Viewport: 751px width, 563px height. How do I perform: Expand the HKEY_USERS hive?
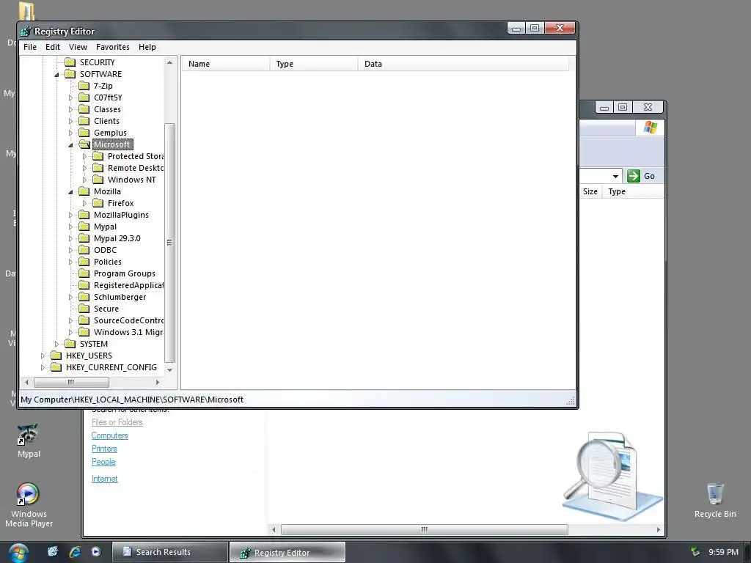[x=43, y=356]
